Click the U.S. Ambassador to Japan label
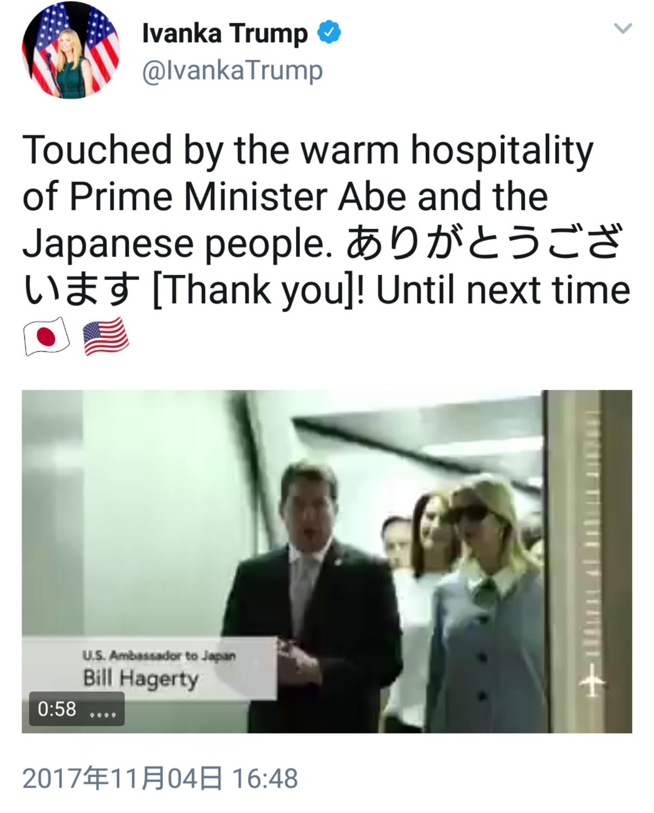The image size is (654, 813). pos(159,656)
